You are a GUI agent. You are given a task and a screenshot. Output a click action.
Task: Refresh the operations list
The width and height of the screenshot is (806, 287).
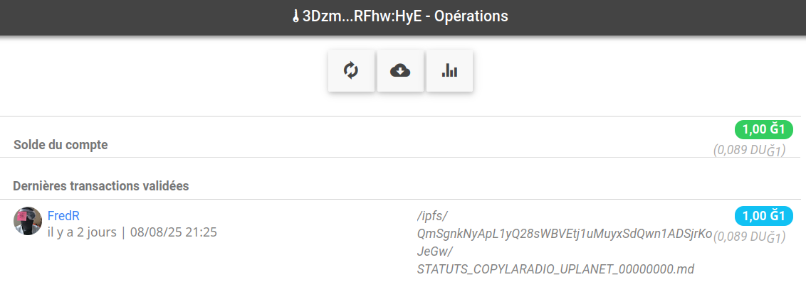351,70
